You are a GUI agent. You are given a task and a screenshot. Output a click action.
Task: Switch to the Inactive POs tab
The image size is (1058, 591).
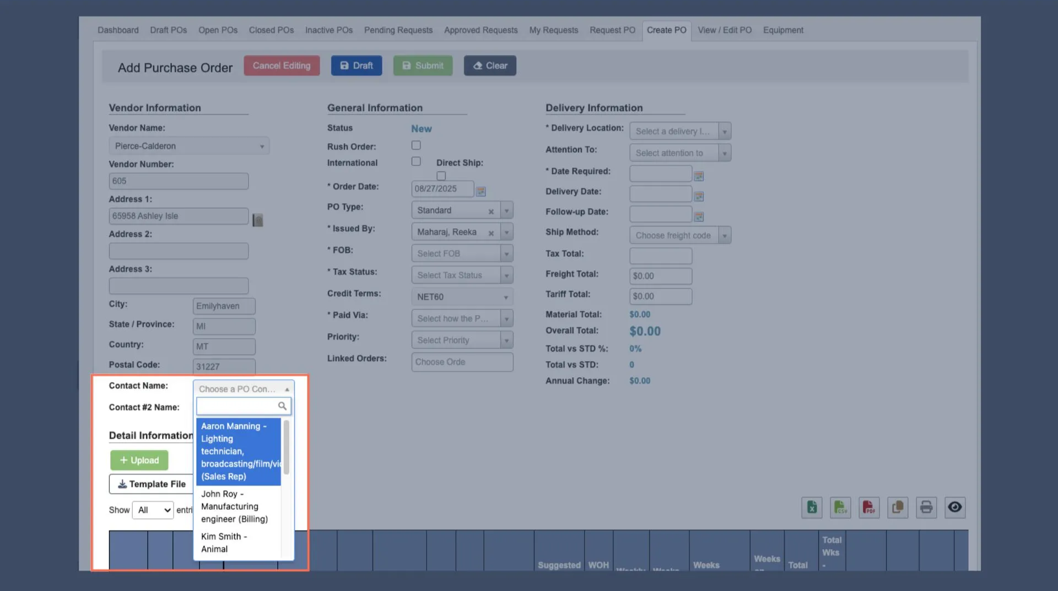(329, 30)
